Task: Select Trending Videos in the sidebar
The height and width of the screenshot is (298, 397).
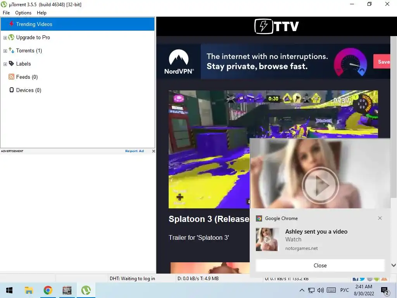Action: click(78, 24)
